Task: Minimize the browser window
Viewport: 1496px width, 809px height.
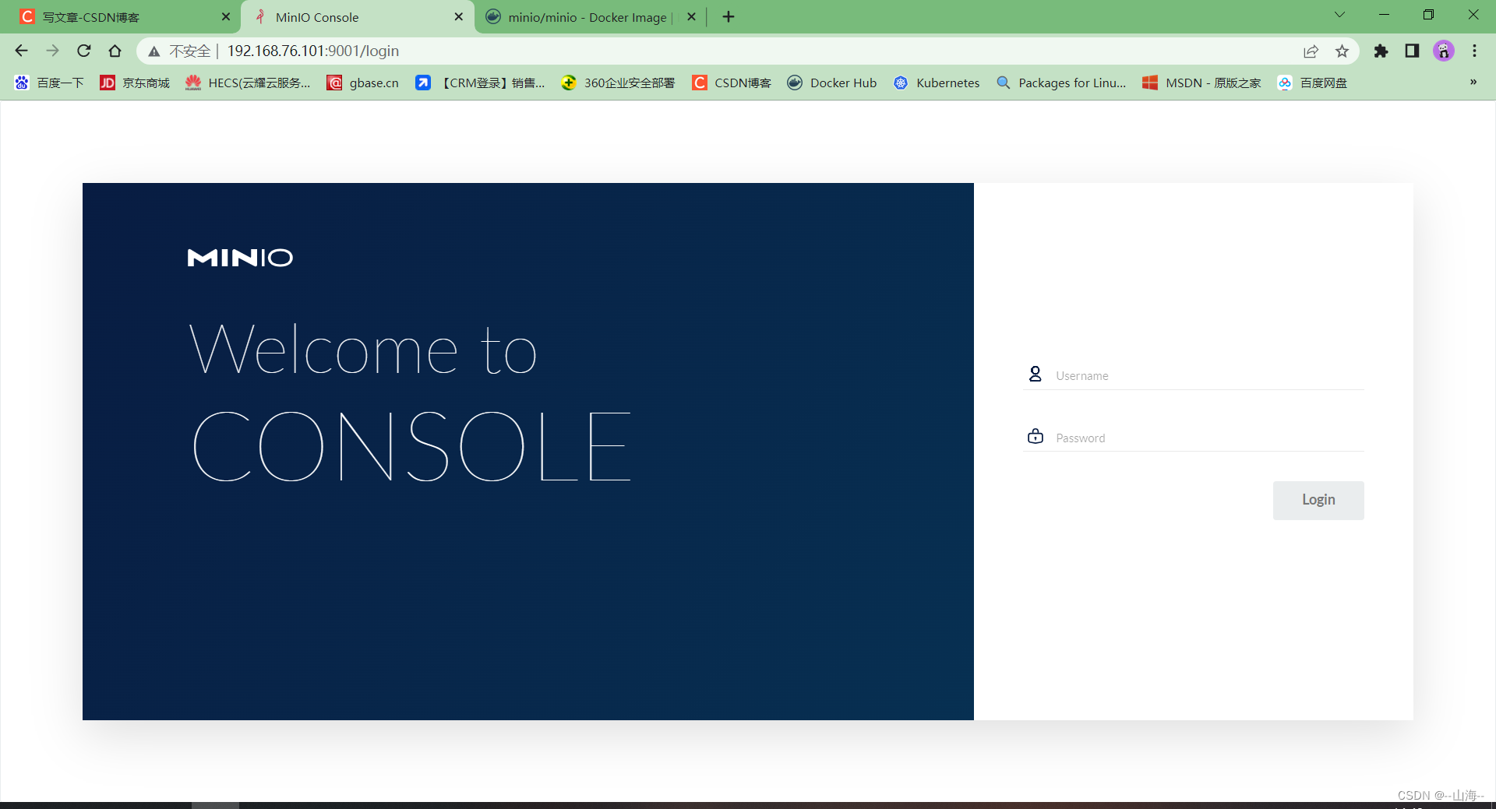Action: (x=1384, y=15)
